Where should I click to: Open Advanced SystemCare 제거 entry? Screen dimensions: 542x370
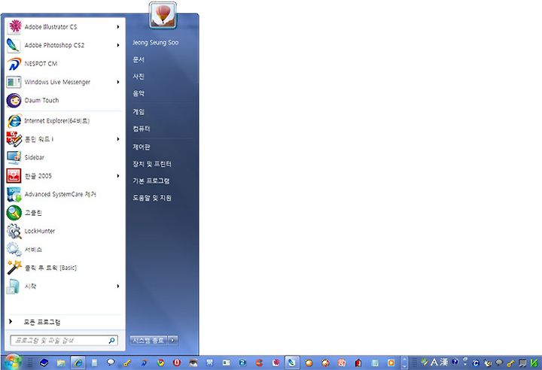coord(64,194)
